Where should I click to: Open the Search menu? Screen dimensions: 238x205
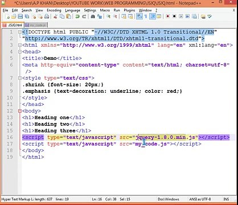click(27, 10)
